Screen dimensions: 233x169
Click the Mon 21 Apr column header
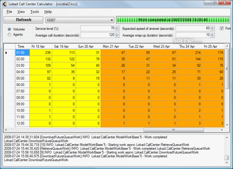click(114, 46)
